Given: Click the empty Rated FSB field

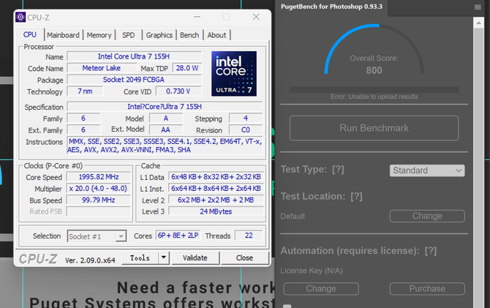Looking at the screenshot, I should point(99,211).
